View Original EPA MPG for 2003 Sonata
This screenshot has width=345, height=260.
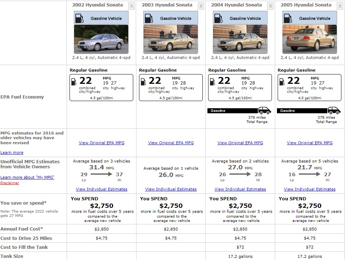pos(171,143)
